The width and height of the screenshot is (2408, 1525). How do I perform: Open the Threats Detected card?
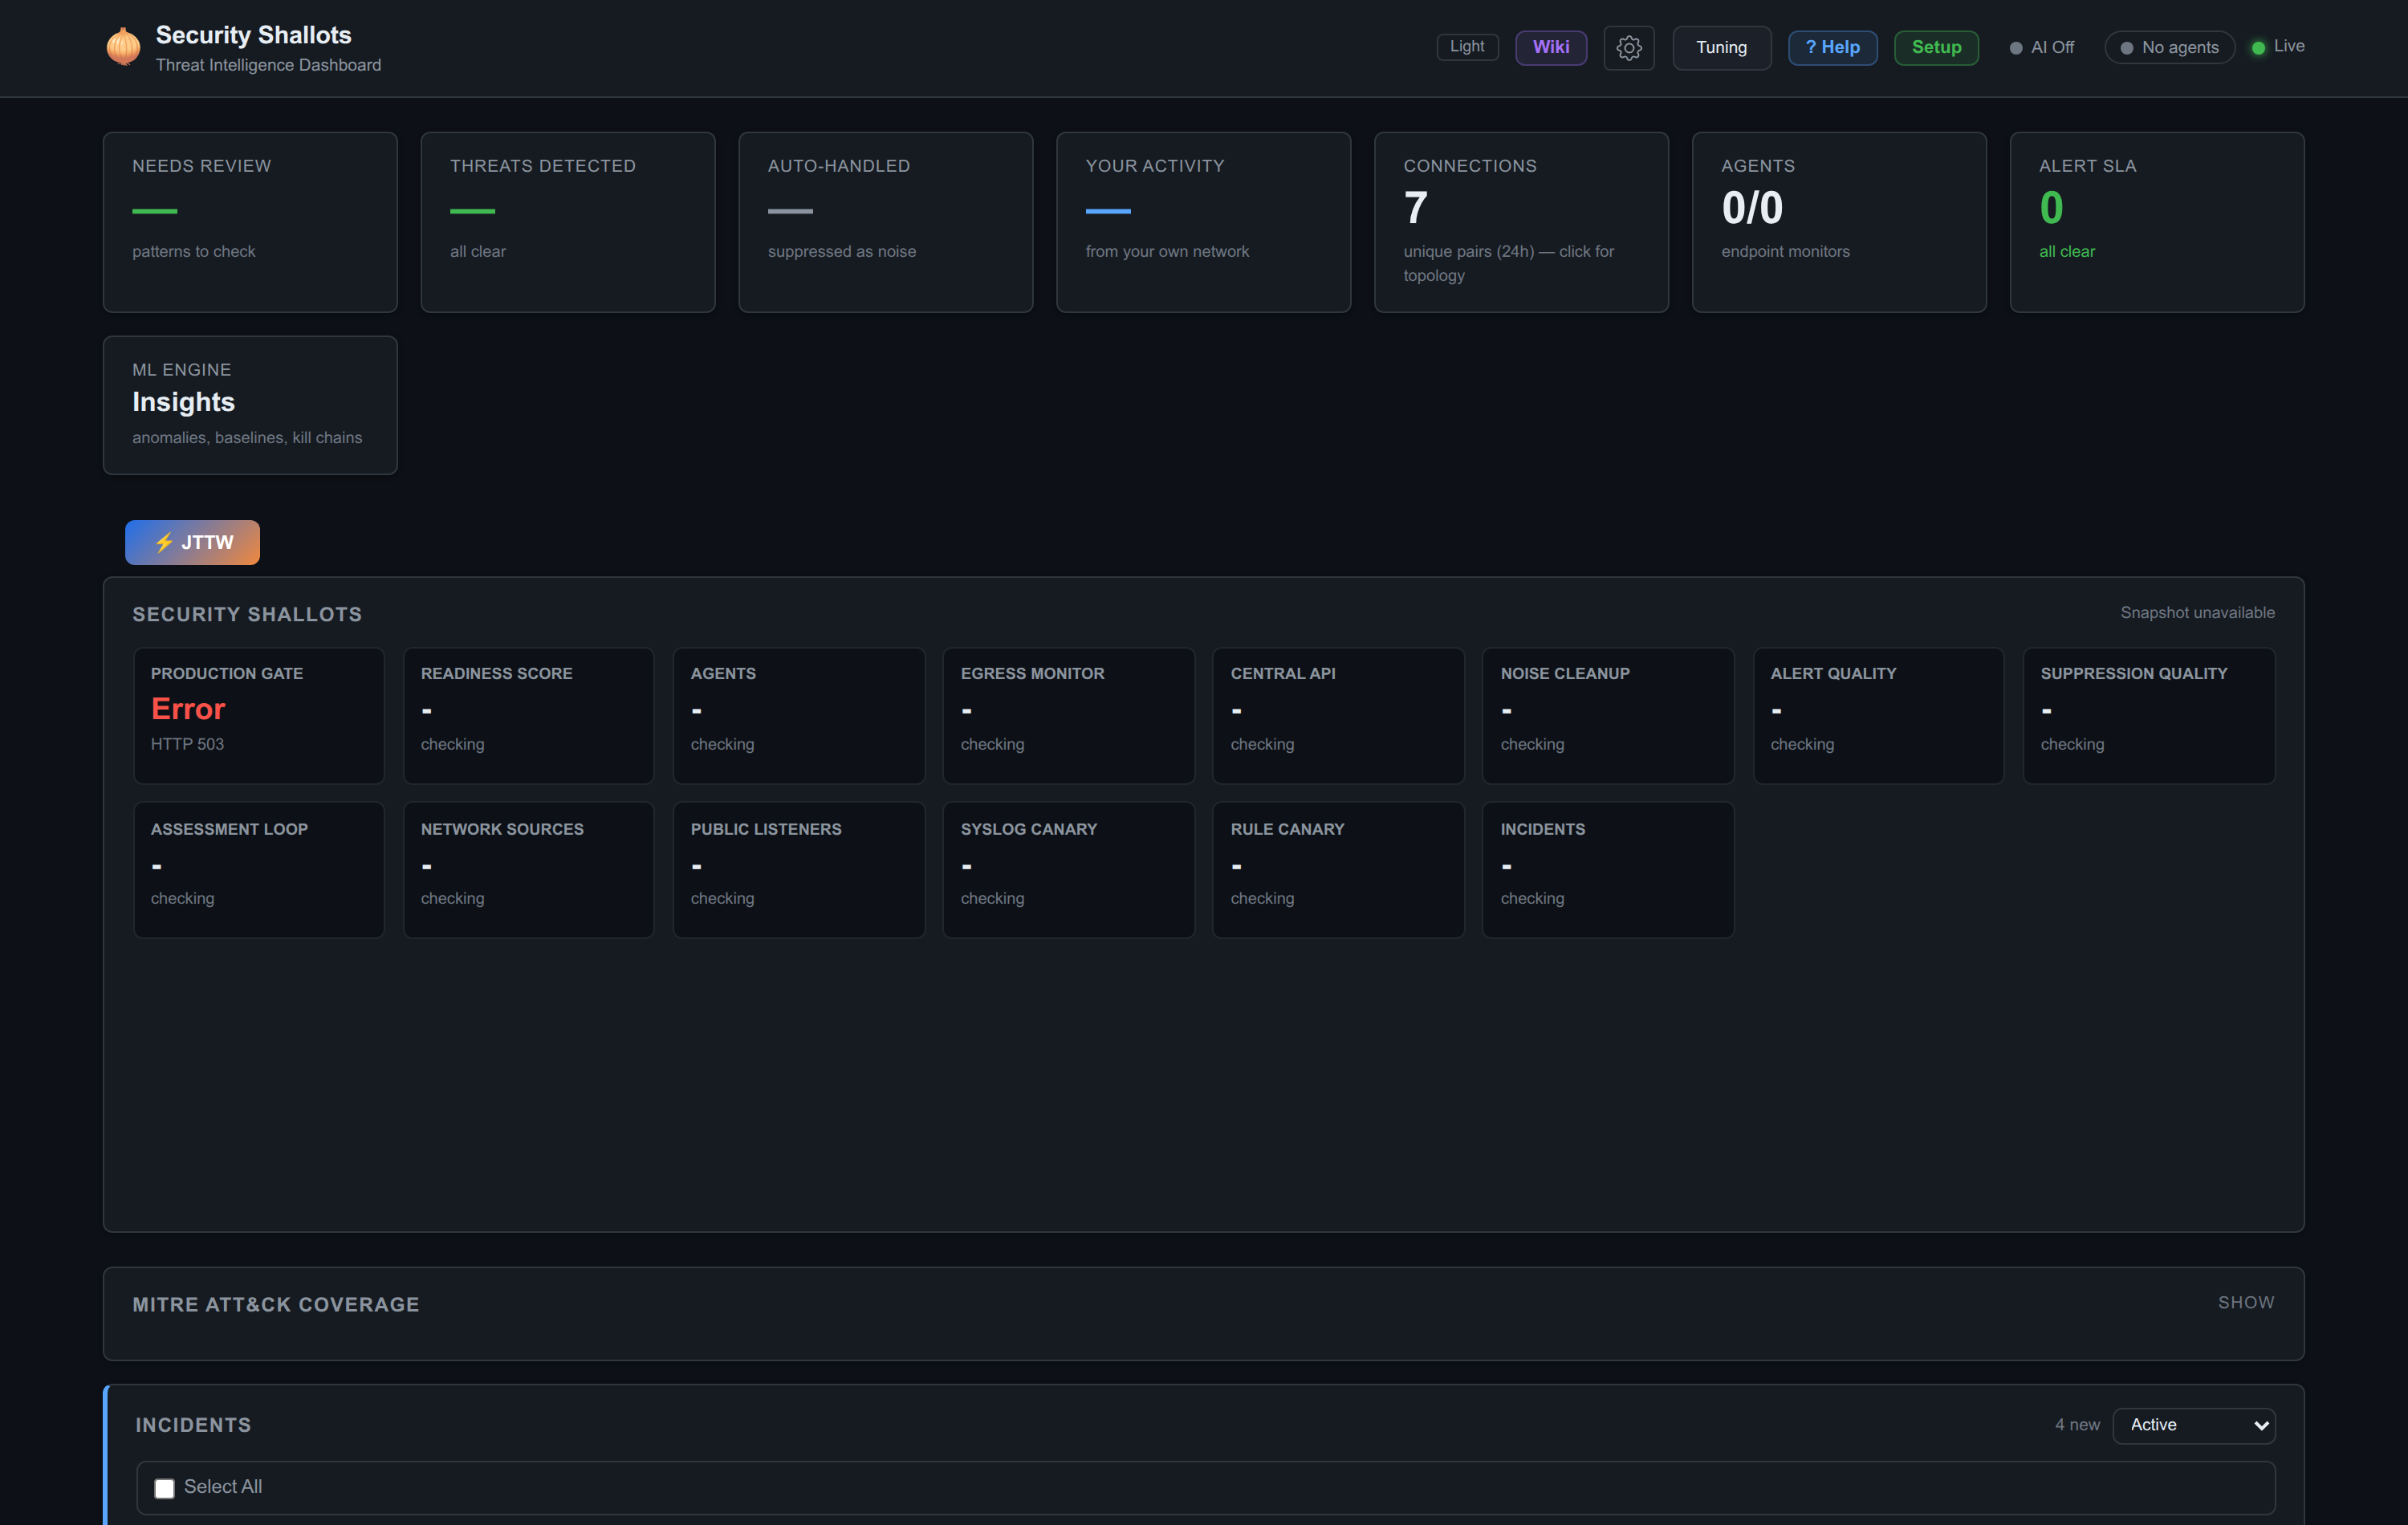click(568, 222)
